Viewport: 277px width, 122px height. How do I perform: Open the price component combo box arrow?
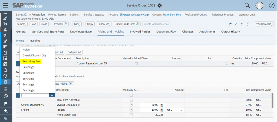pyautogui.click(x=52, y=95)
